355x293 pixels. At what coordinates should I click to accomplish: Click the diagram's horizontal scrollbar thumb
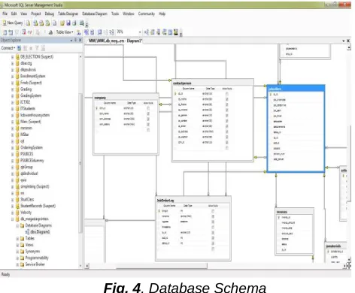tap(162, 266)
